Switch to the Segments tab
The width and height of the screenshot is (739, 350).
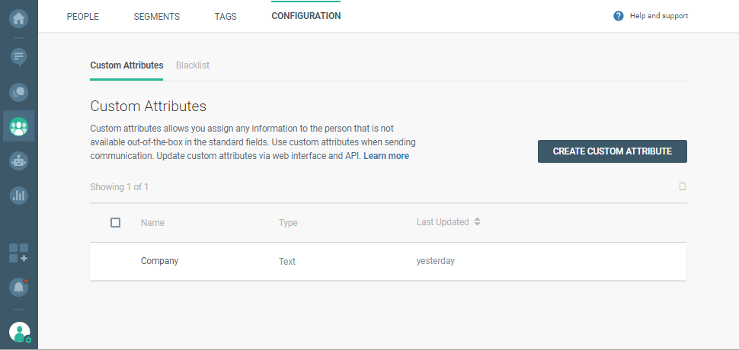156,16
